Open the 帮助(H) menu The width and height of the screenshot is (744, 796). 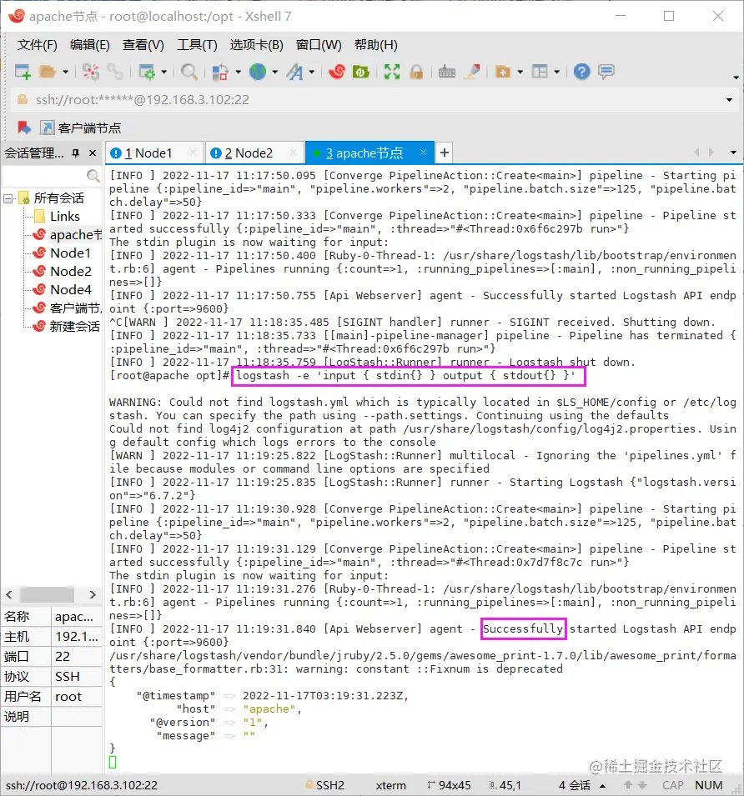pyautogui.click(x=376, y=45)
